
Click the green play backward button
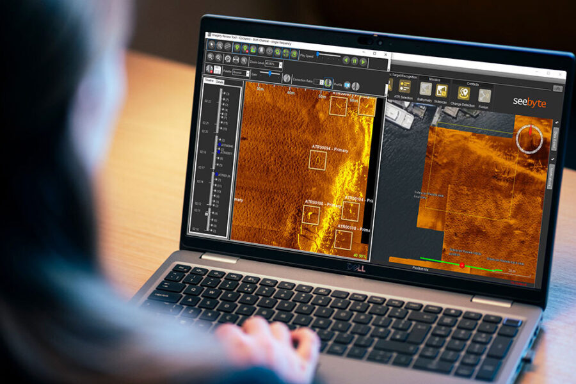click(346, 60)
